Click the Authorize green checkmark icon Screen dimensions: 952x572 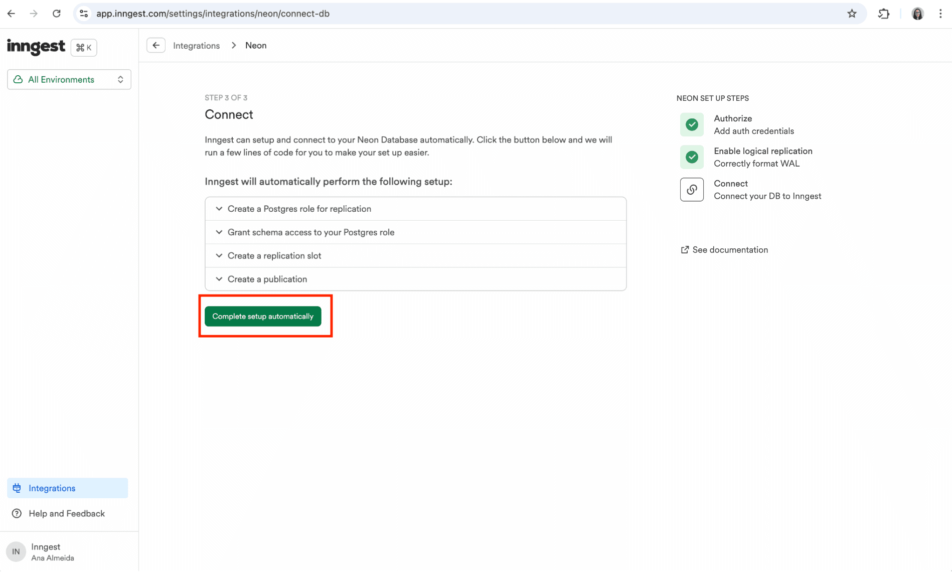pos(692,124)
